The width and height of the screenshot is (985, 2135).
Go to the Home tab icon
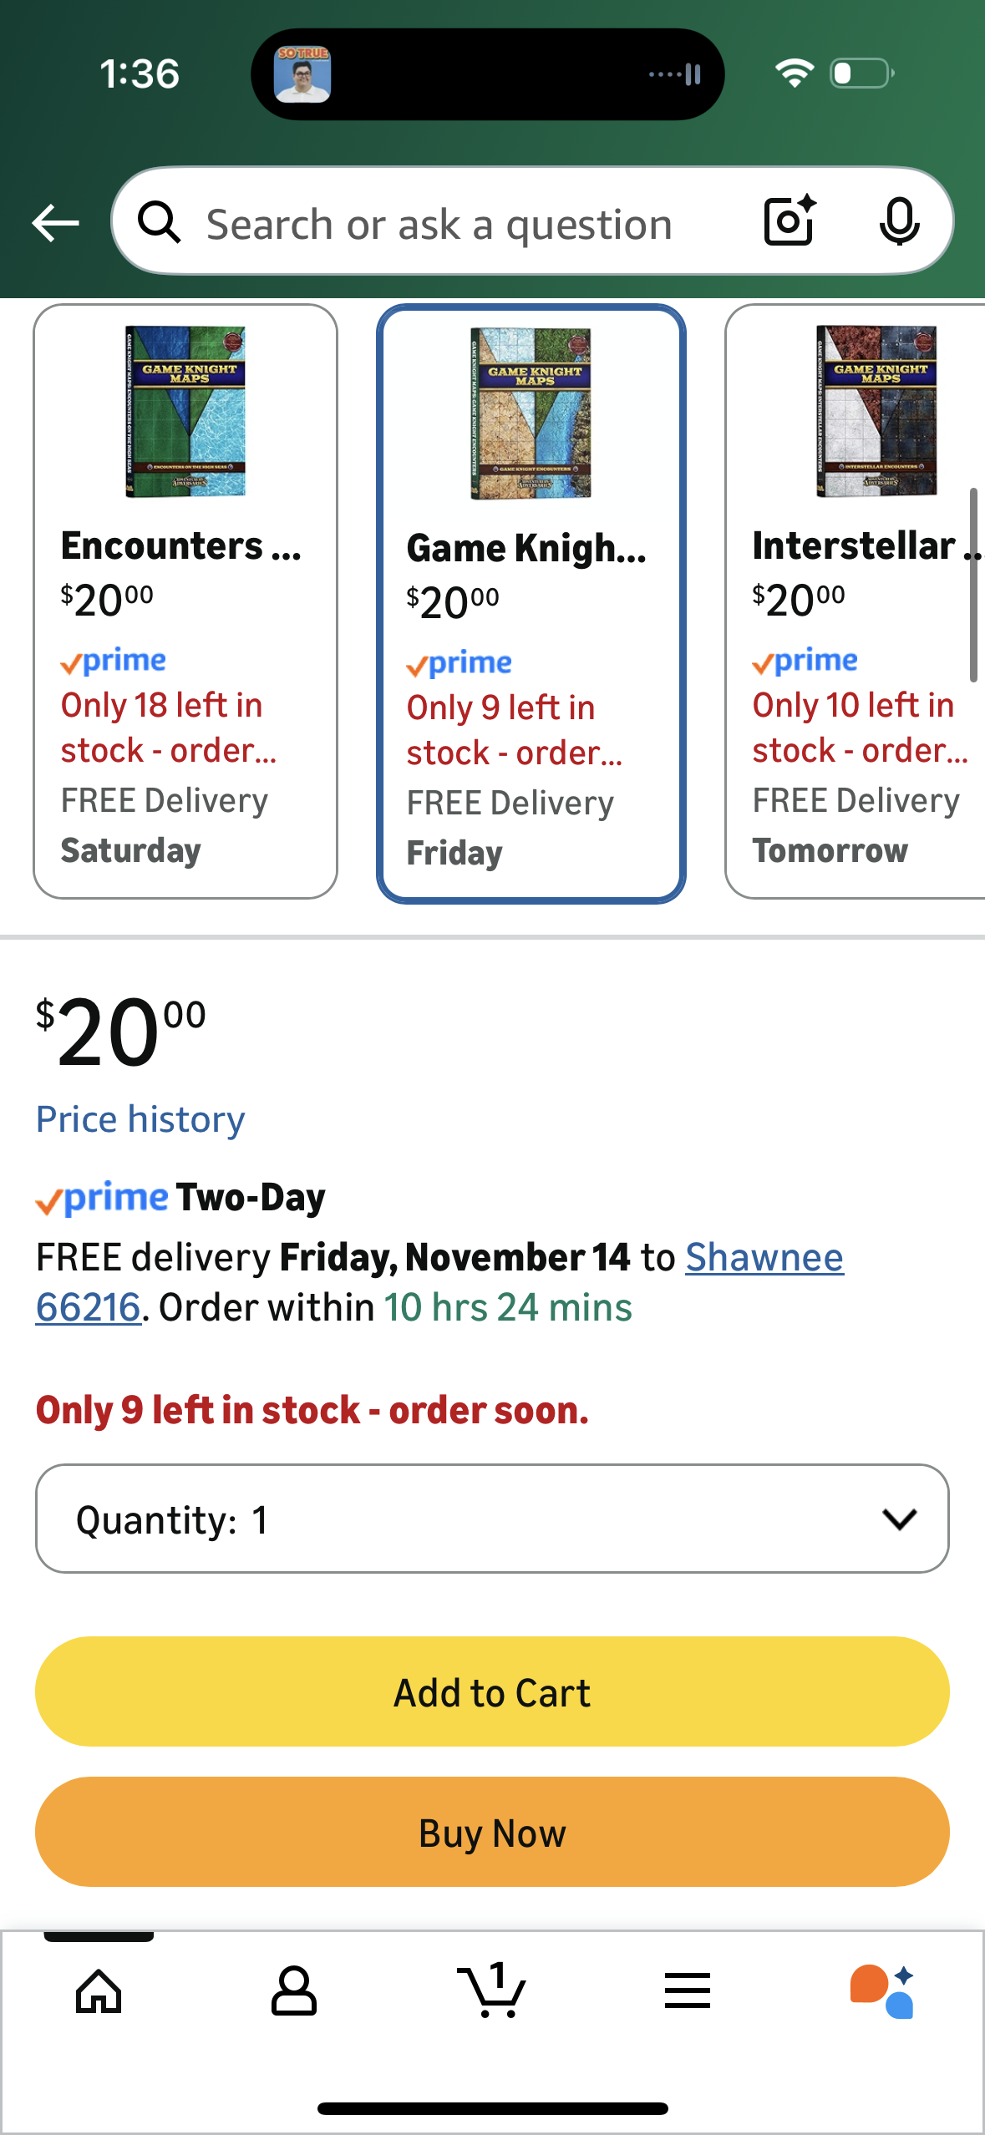coord(99,1991)
